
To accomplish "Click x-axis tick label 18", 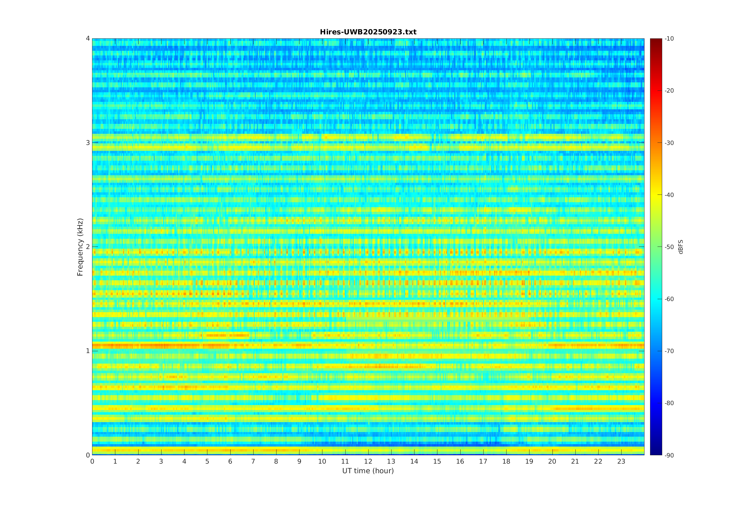I will [506, 461].
